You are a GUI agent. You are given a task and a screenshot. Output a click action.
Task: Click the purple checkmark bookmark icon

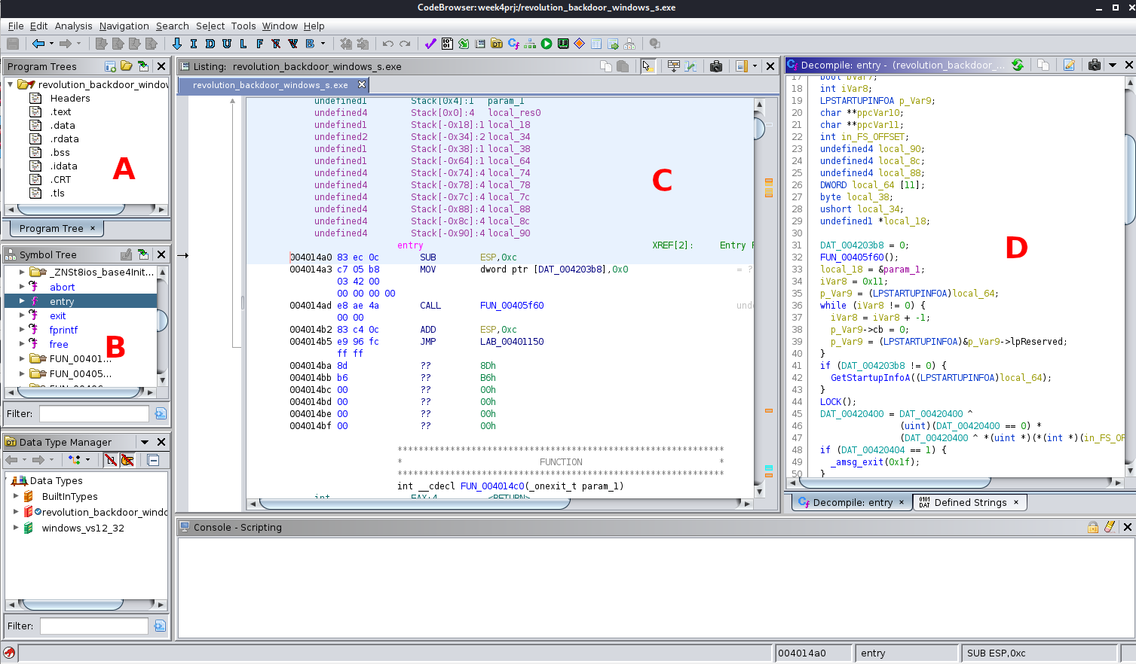point(430,44)
